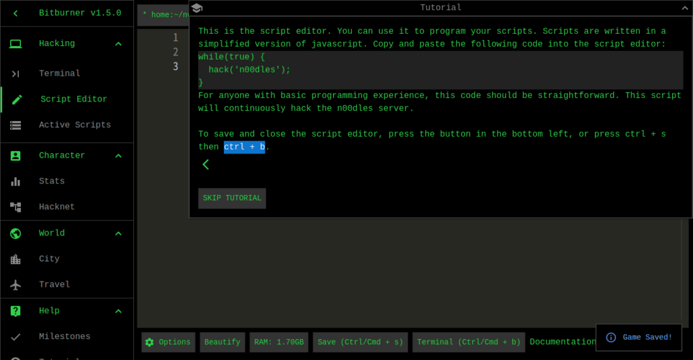This screenshot has height=360, width=693.
Task: Open the Active Scripts page
Action: 67,125
